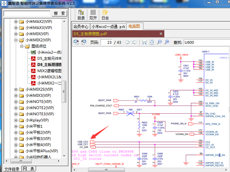
Task: Open the 小米mix2一点通 pcb file icon
Action: pyautogui.click(x=33, y=52)
